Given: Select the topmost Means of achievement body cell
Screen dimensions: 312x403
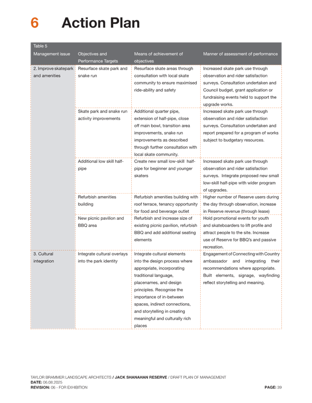Looking at the screenshot, I should click(165, 79).
